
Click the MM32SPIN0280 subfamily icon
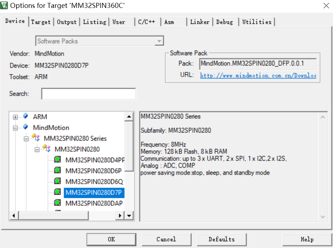point(47,148)
